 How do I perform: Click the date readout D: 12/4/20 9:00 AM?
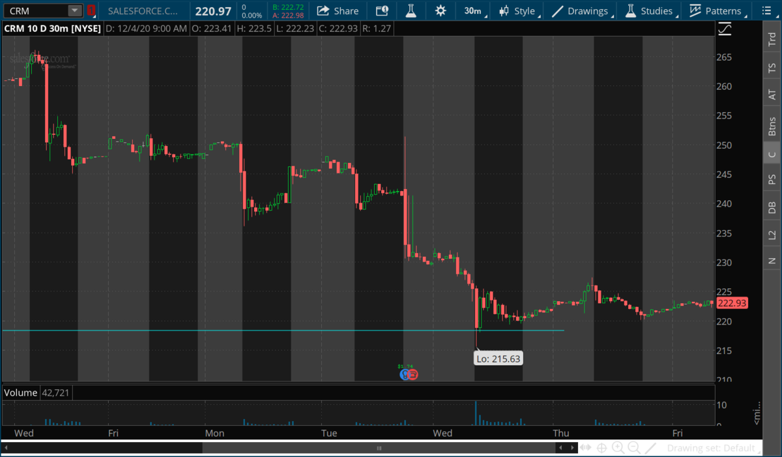(145, 29)
